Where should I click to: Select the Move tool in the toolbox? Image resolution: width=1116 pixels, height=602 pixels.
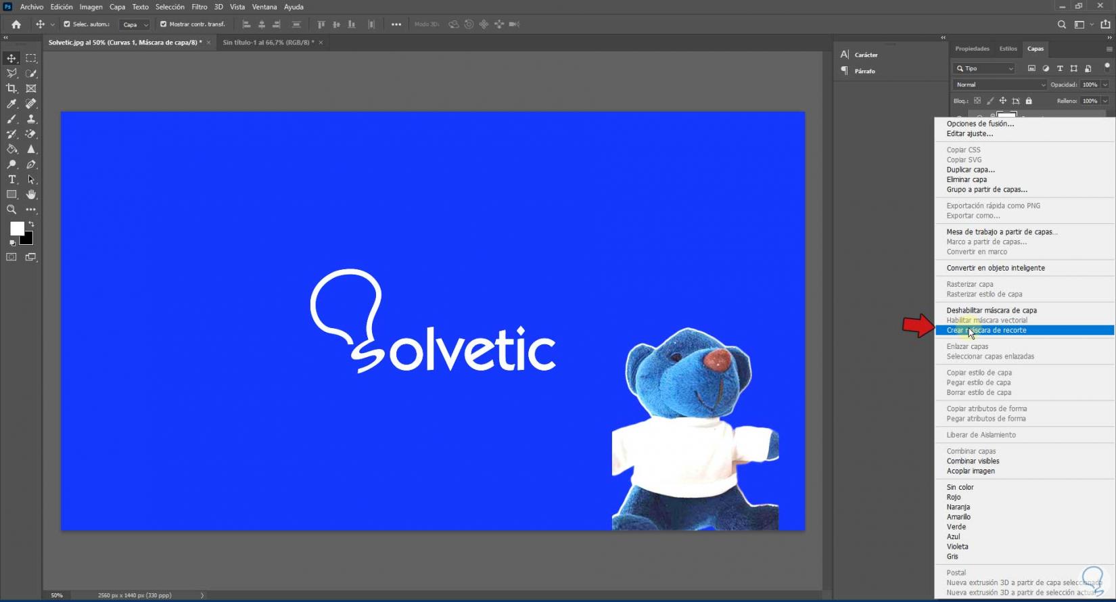click(11, 58)
